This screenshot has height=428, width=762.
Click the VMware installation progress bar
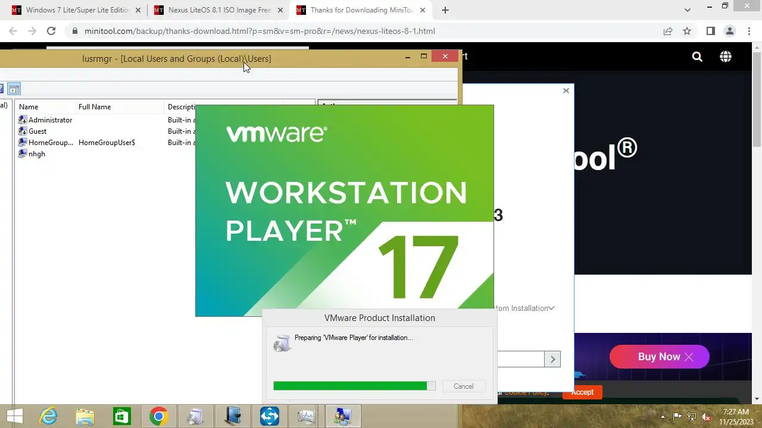pyautogui.click(x=354, y=386)
